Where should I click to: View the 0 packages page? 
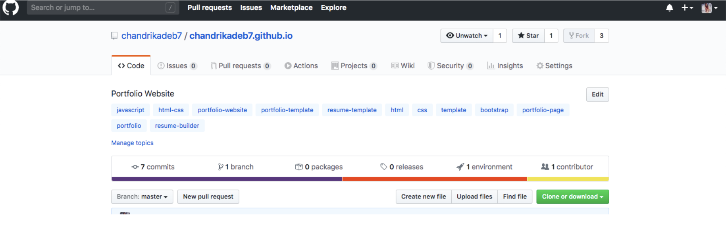[319, 167]
